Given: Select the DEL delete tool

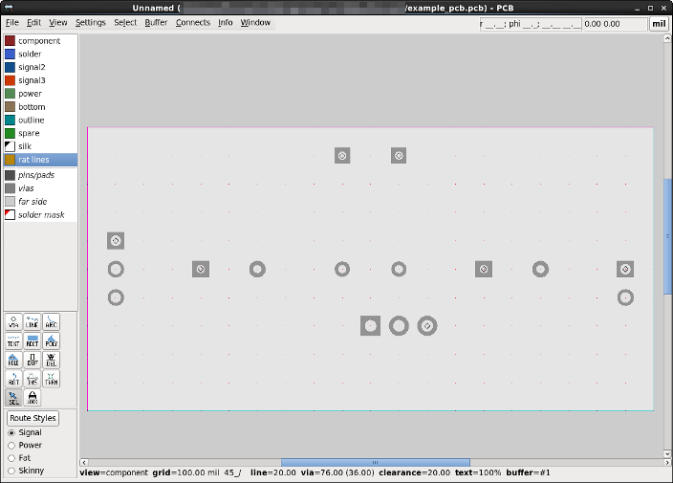Looking at the screenshot, I should click(x=51, y=360).
